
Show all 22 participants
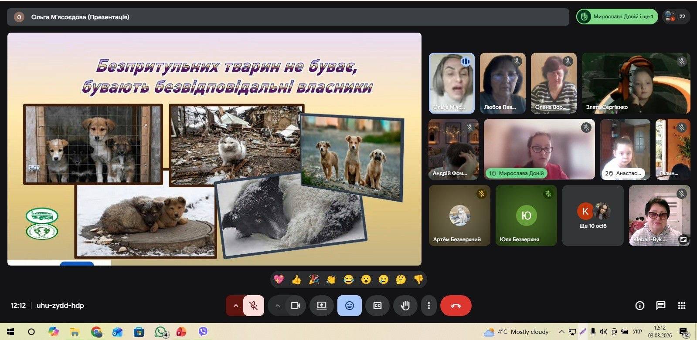click(676, 17)
